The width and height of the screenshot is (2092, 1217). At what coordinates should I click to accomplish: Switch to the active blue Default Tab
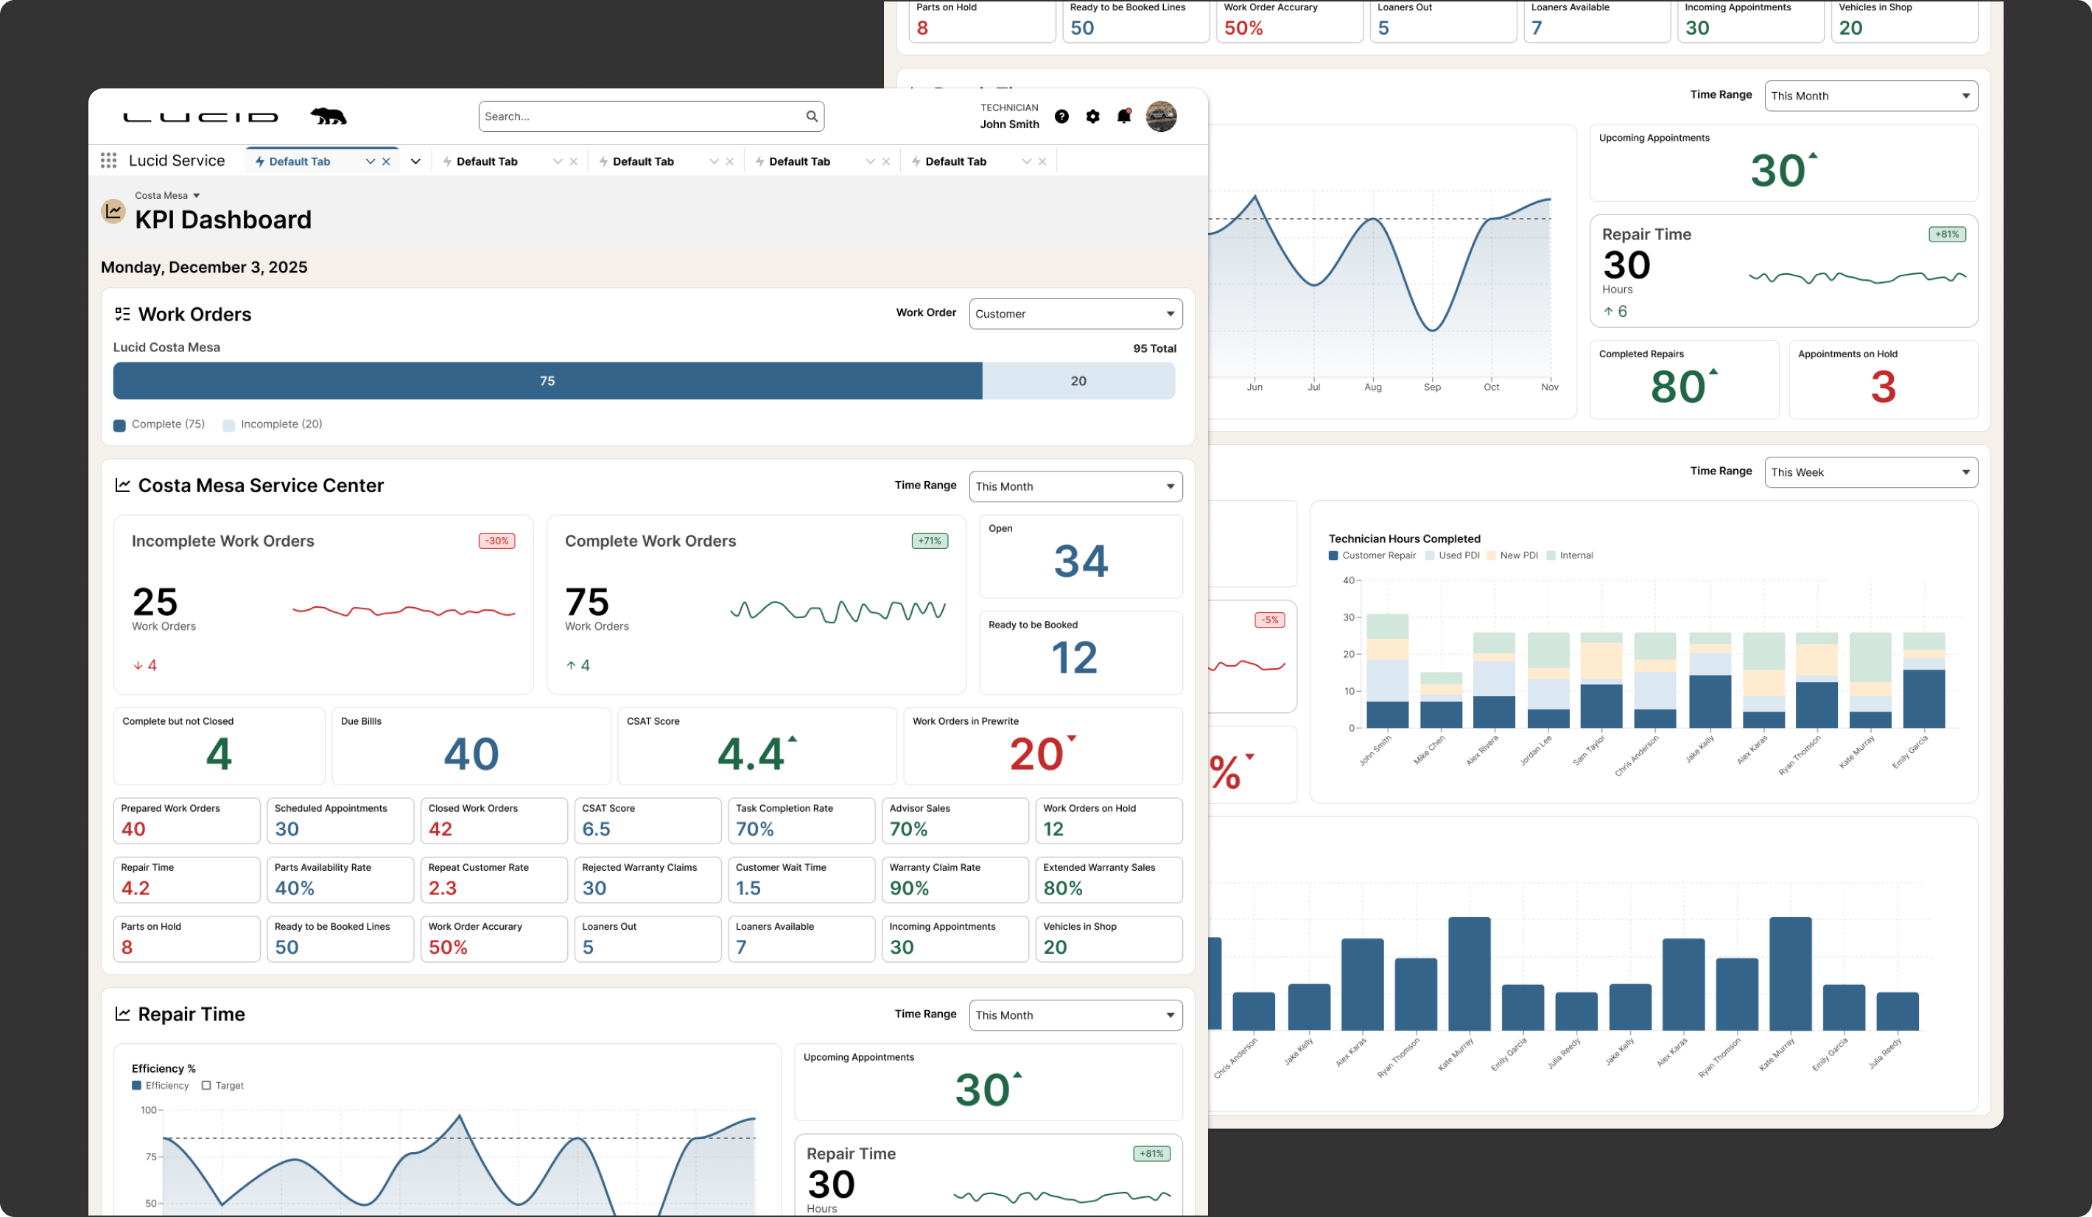(x=300, y=162)
